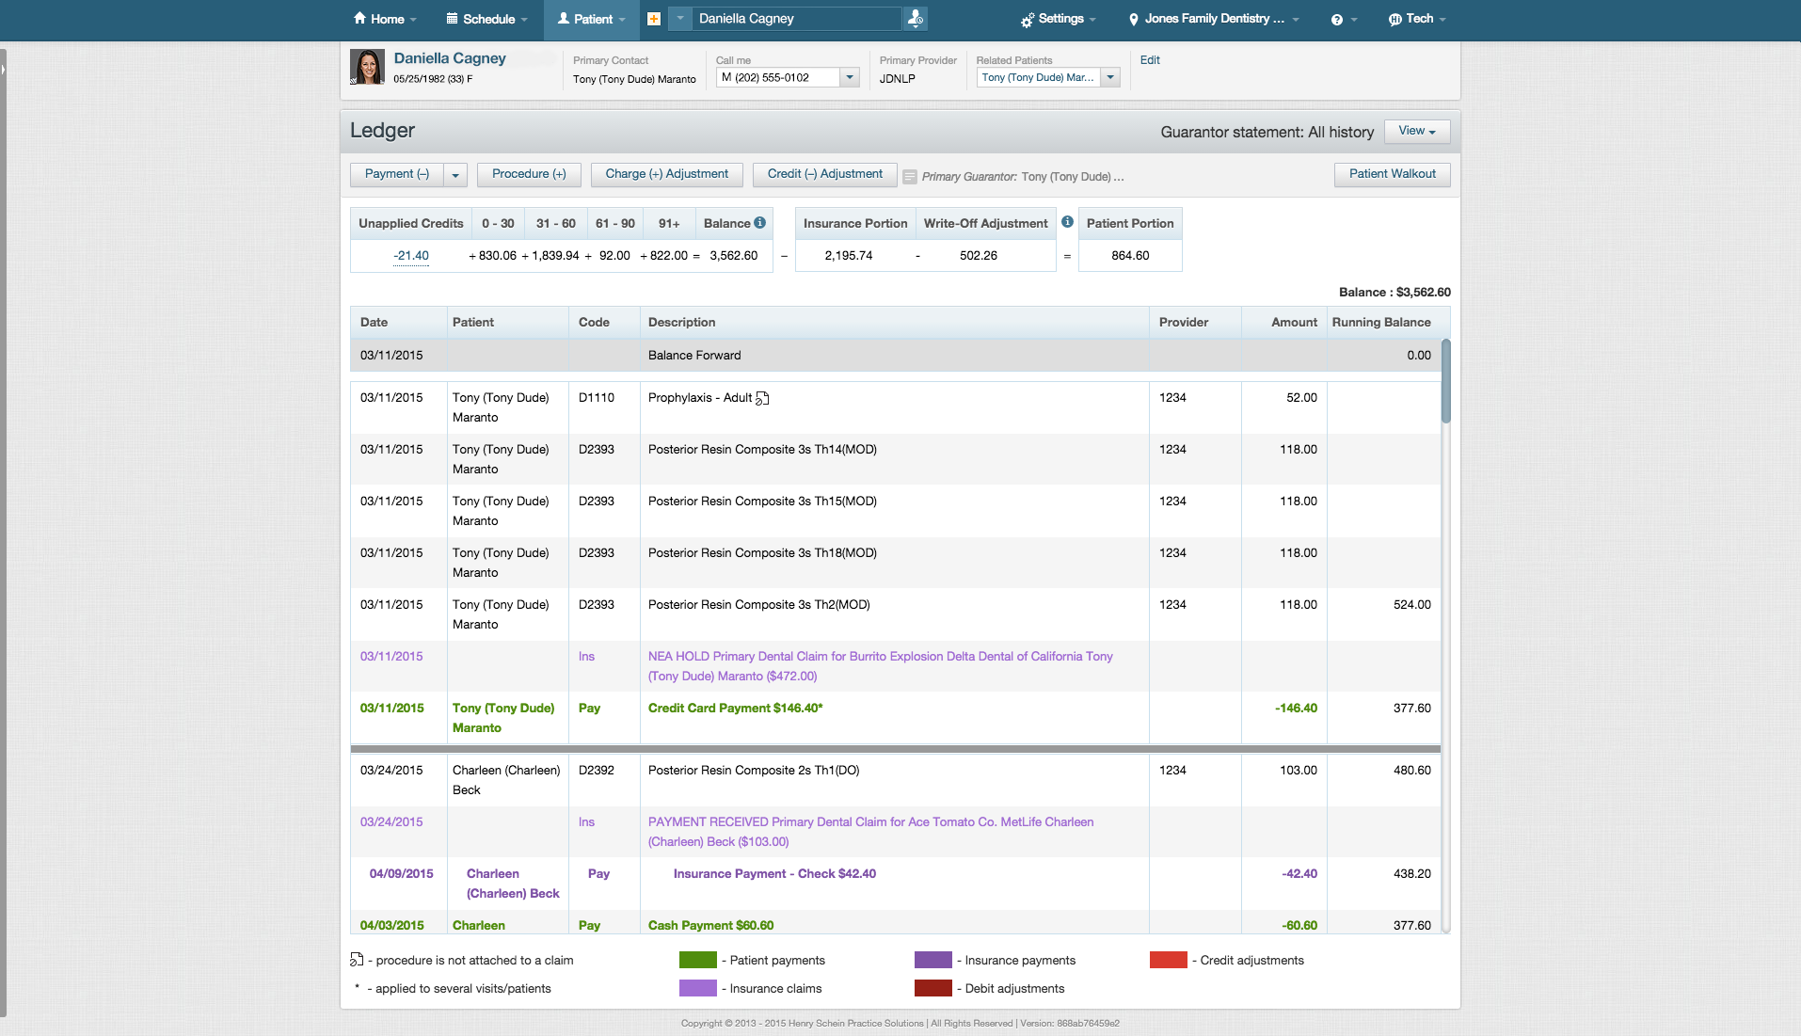The width and height of the screenshot is (1801, 1036).
Task: Click the Edit link near Related Patients
Action: point(1150,59)
